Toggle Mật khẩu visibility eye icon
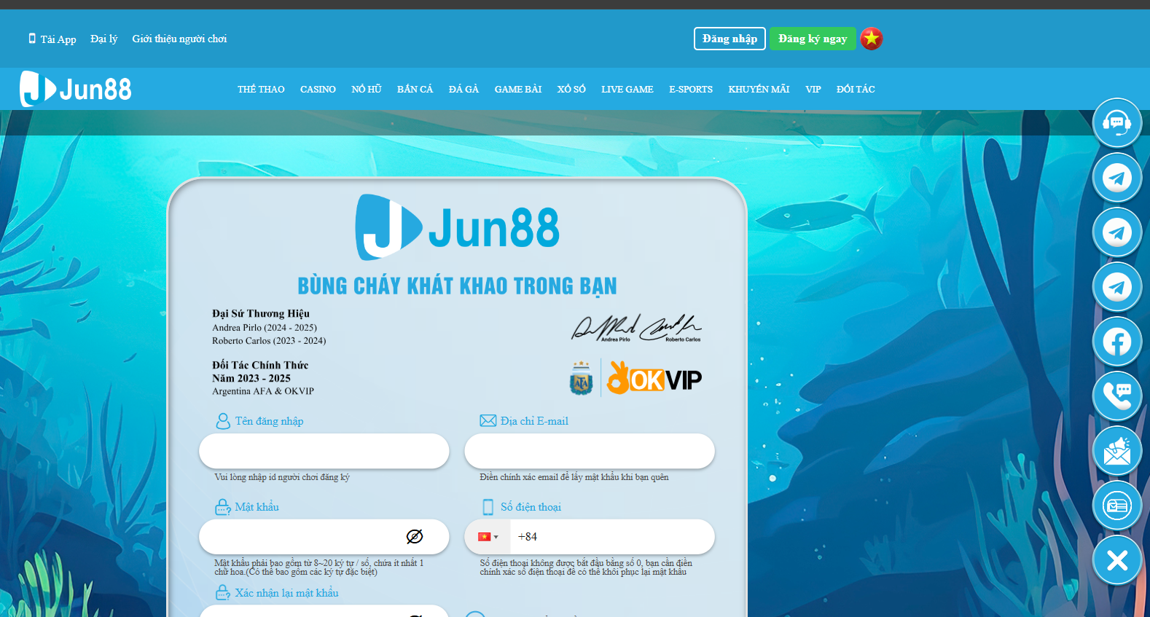The height and width of the screenshot is (617, 1150). [x=415, y=537]
